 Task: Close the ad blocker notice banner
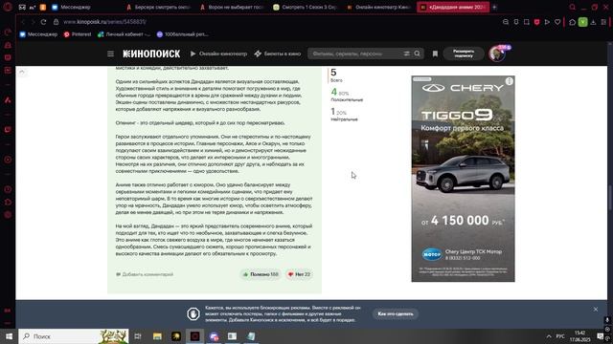click(x=596, y=310)
